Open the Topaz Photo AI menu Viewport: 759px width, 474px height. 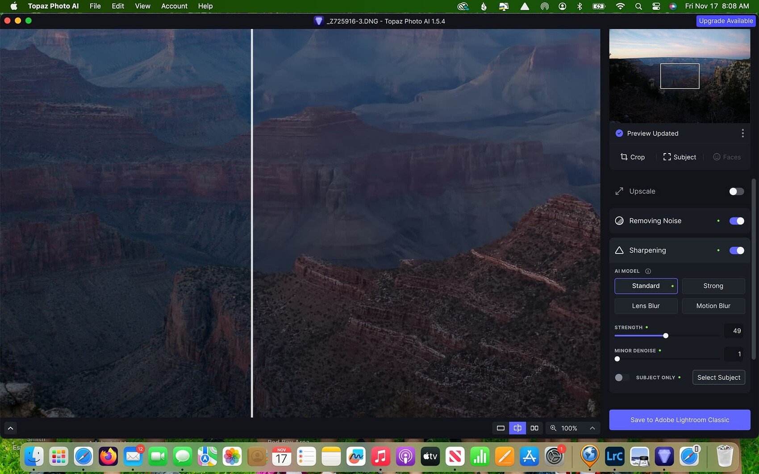point(53,6)
